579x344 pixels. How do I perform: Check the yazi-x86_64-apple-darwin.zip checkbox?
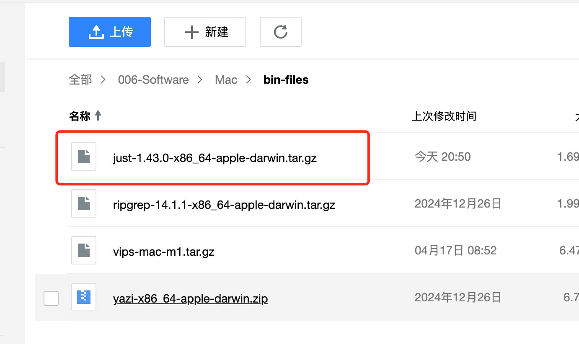point(51,298)
